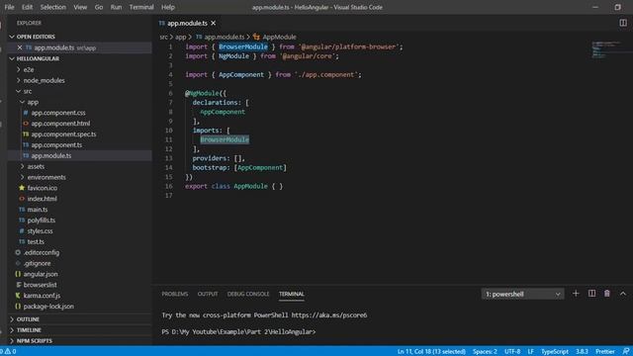Add a new terminal with plus icon
Screen dimensions: 633x356
pos(576,294)
